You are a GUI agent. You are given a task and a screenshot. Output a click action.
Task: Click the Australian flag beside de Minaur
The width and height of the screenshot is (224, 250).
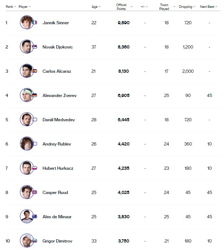click(35, 216)
